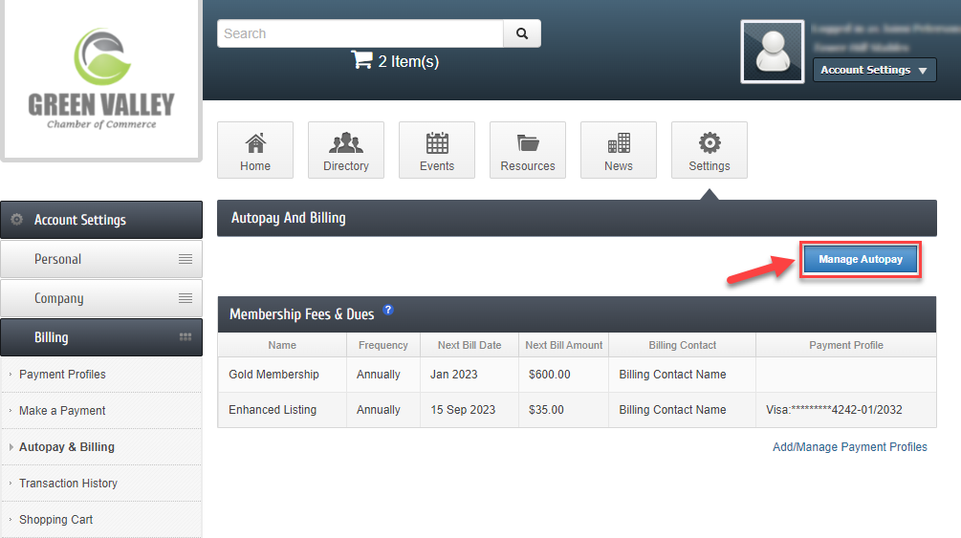
Task: Click Annually in Gold Membership row
Action: pos(378,375)
